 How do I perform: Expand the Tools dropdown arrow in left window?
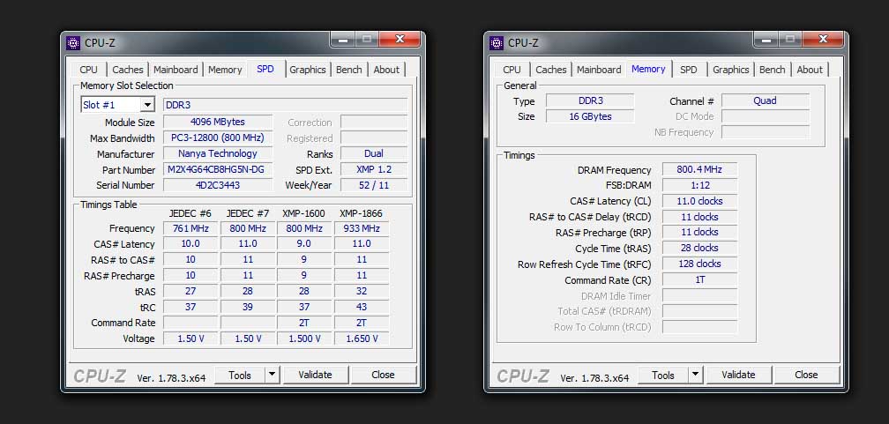(x=273, y=375)
